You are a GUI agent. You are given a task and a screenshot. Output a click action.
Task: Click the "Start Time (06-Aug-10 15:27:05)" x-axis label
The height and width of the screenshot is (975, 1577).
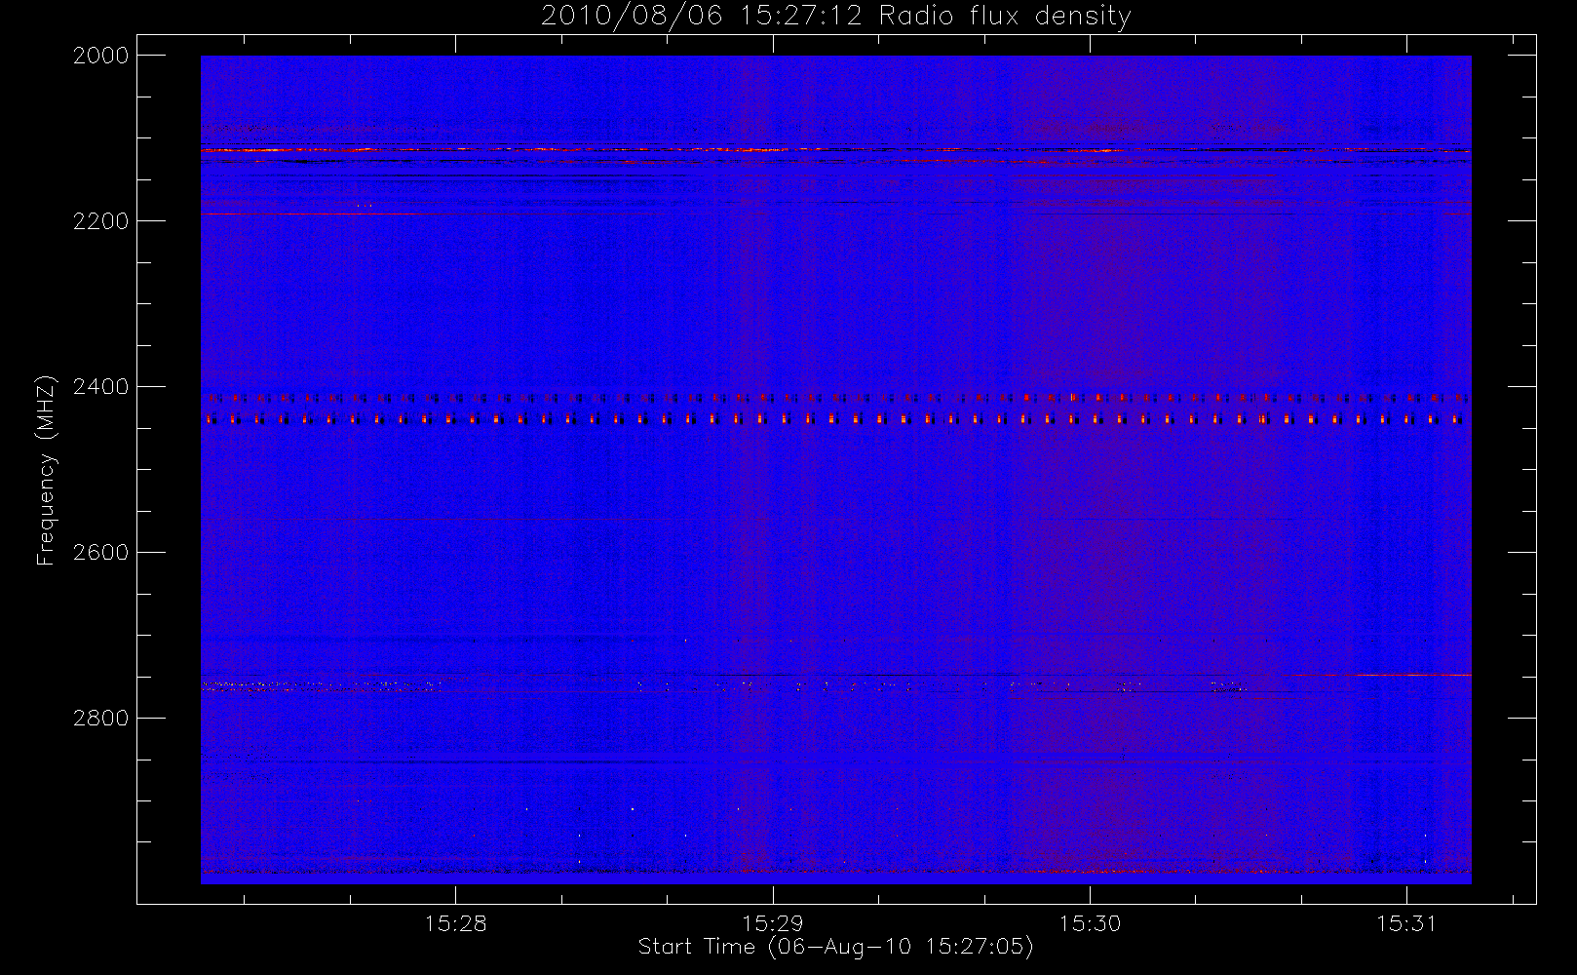835,947
